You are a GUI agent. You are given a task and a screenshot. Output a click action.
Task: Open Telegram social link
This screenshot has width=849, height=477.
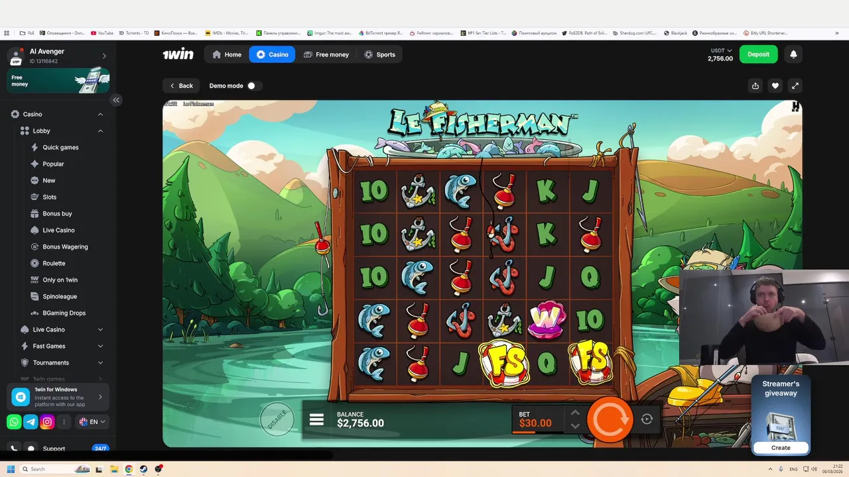point(31,421)
